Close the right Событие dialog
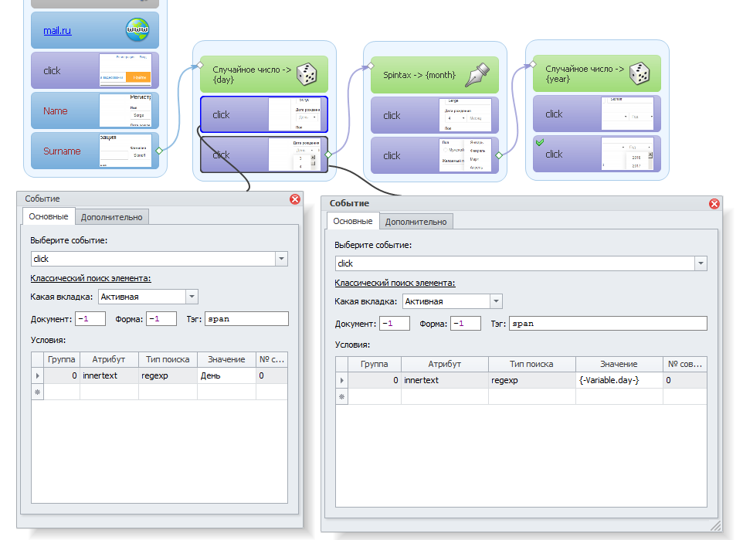743x540 pixels. (714, 204)
